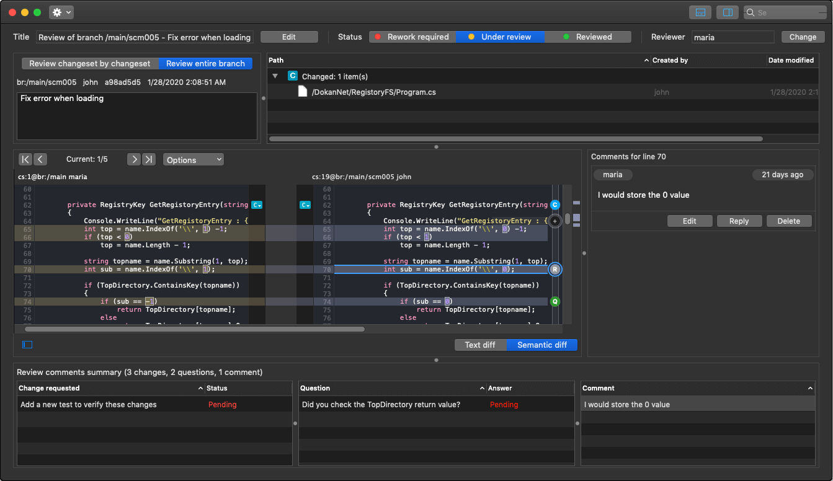Viewport: 833px width, 481px height.
Task: Click the cs:1@br:/main maria pane header
Action: click(52, 177)
